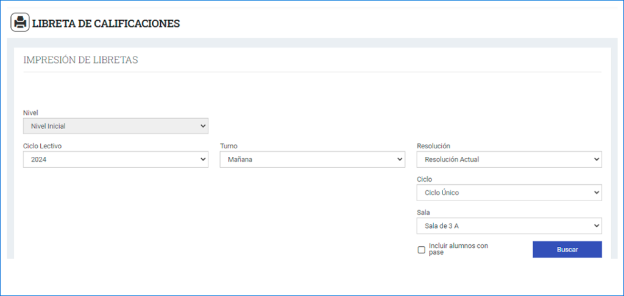
Task: Click the 'Turno' field label
Action: [x=229, y=146]
